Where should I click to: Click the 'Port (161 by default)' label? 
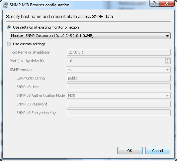(27, 61)
